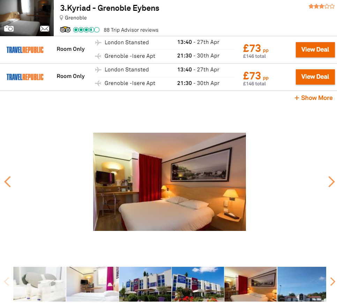Viewport: 337px width, 303px height.
Task: Show next photo with large right arrow
Action: point(331,182)
